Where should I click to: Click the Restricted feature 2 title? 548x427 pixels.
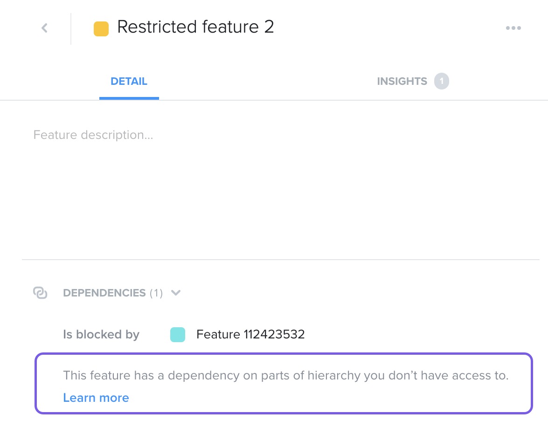tap(195, 27)
